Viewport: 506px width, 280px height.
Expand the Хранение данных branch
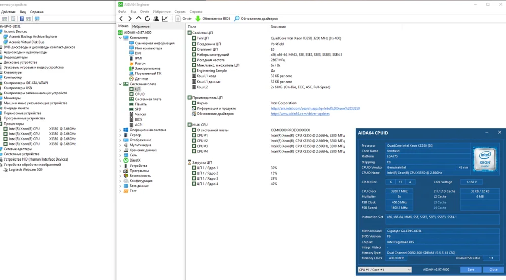pyautogui.click(x=120, y=150)
